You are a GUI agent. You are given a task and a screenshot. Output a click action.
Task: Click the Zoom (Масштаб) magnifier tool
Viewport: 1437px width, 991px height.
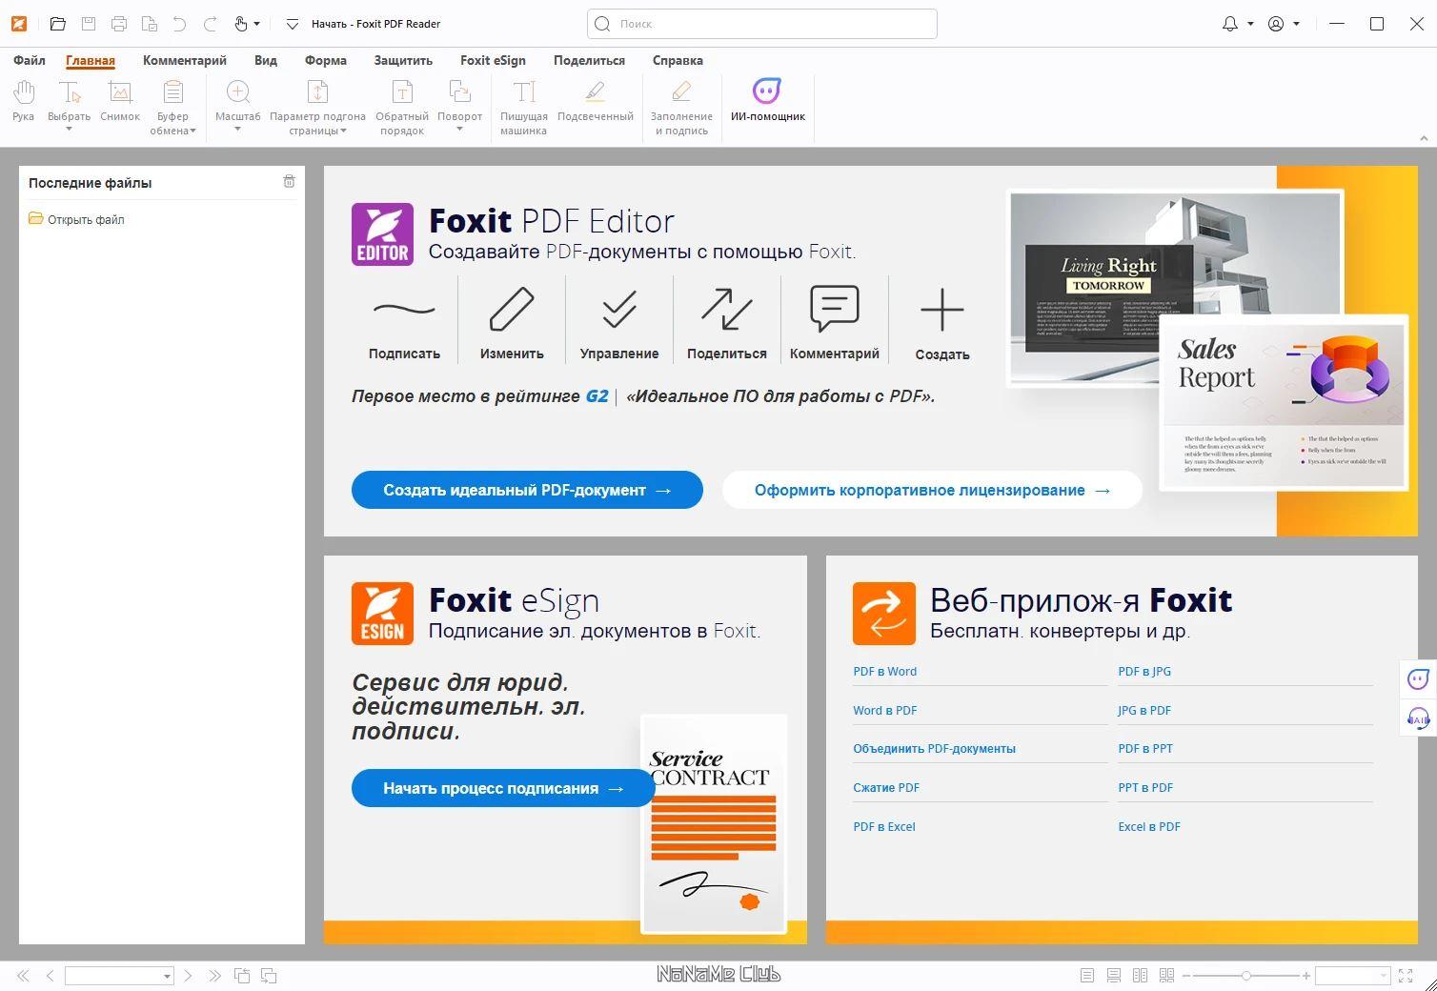pyautogui.click(x=237, y=100)
